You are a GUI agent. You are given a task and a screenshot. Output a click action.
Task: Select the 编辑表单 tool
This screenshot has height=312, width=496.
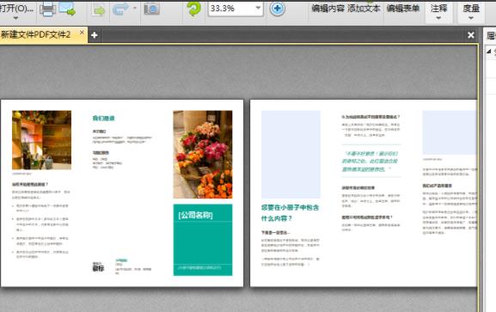[402, 9]
